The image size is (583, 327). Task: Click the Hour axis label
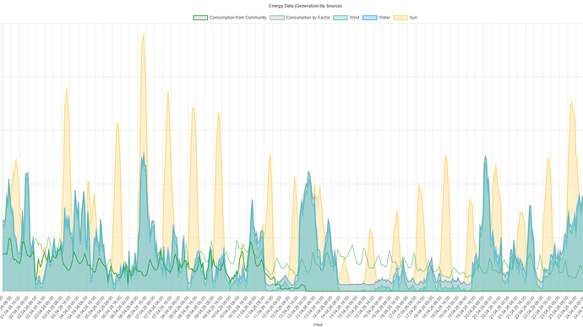pyautogui.click(x=318, y=324)
